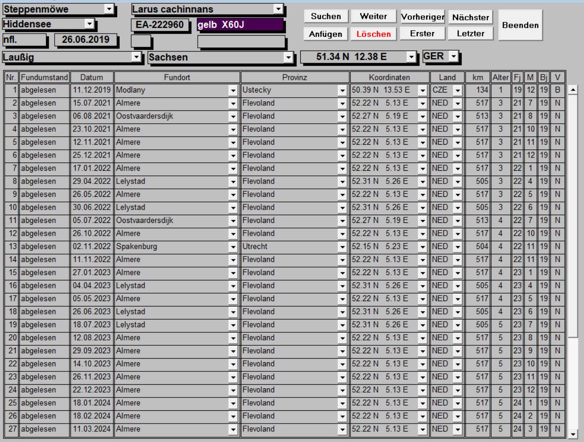Click the red Löschen button
This screenshot has width=584, height=442.
pyautogui.click(x=373, y=34)
